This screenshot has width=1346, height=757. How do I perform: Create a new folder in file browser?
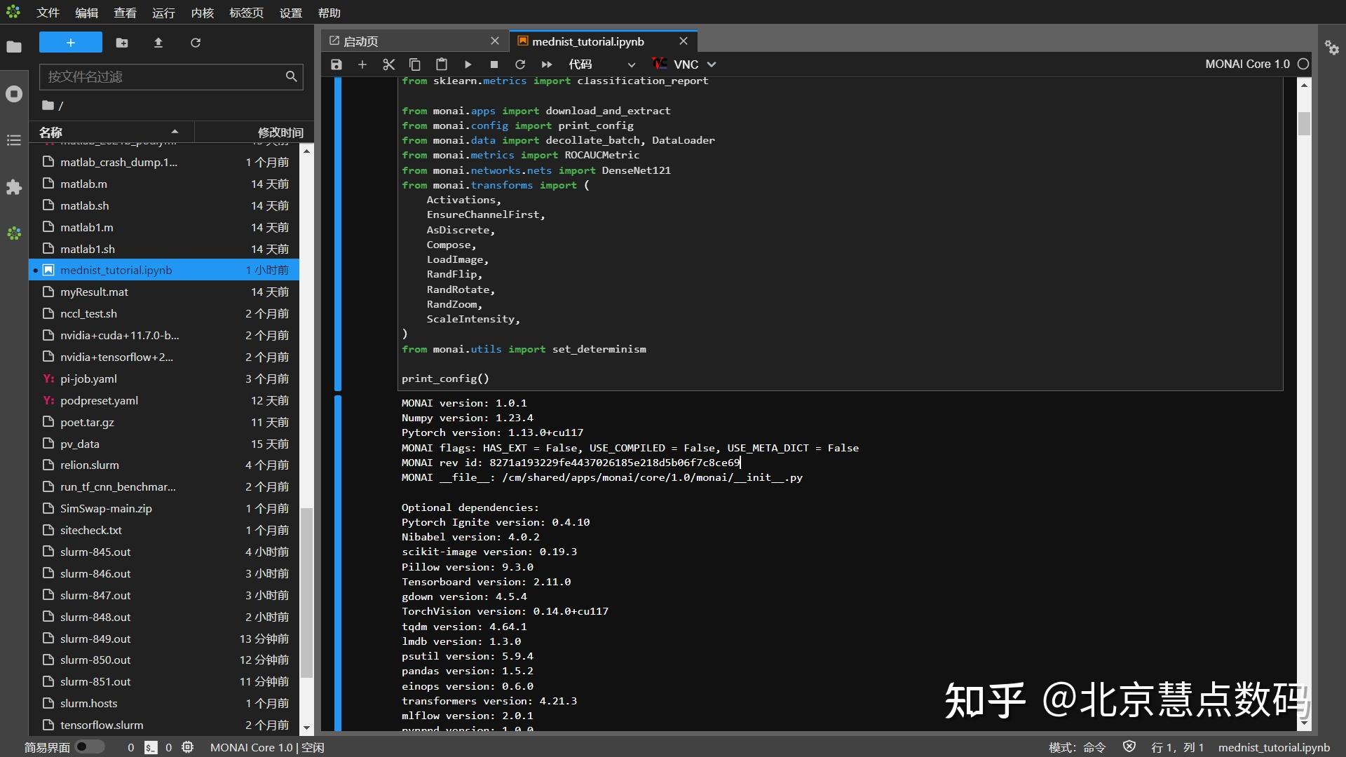click(122, 42)
